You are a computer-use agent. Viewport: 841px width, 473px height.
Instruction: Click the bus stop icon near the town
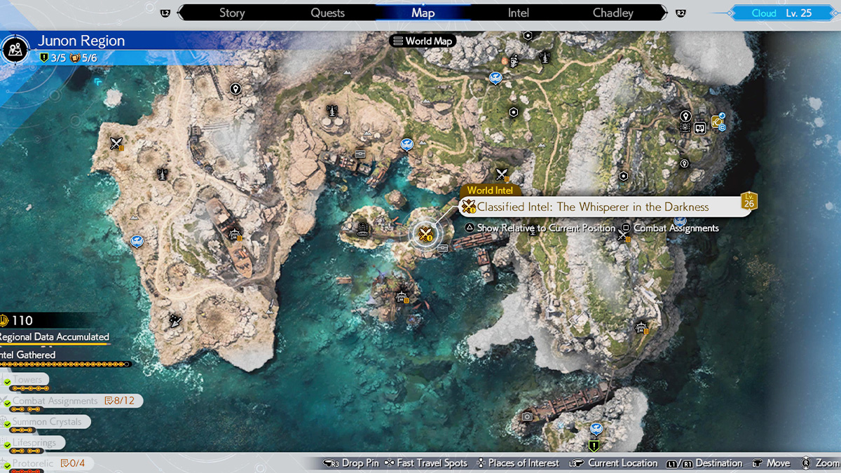point(699,128)
